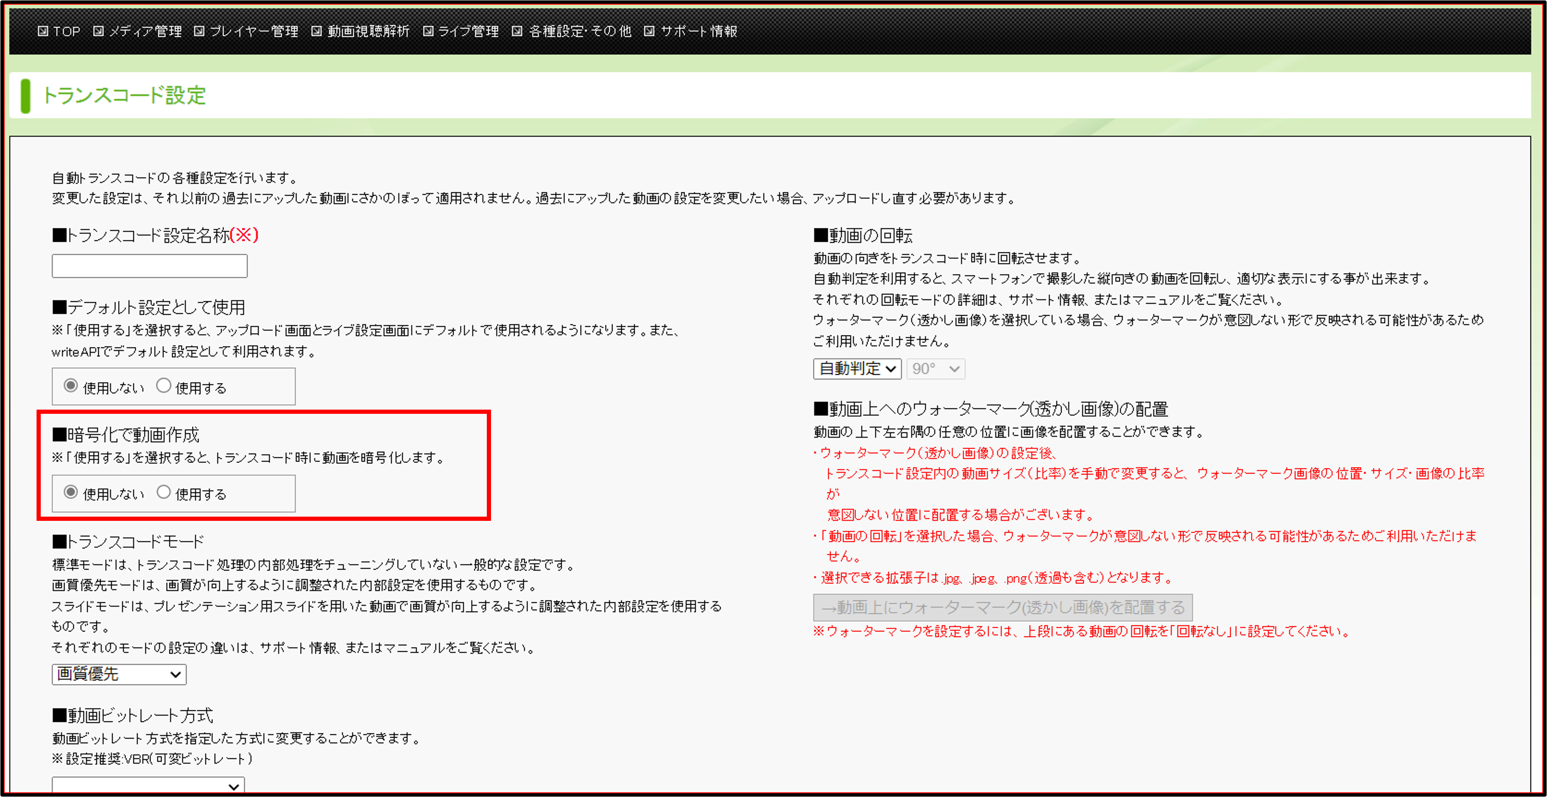
Task: Click the arrow icon beside プレイヤー管理
Action: coord(200,31)
